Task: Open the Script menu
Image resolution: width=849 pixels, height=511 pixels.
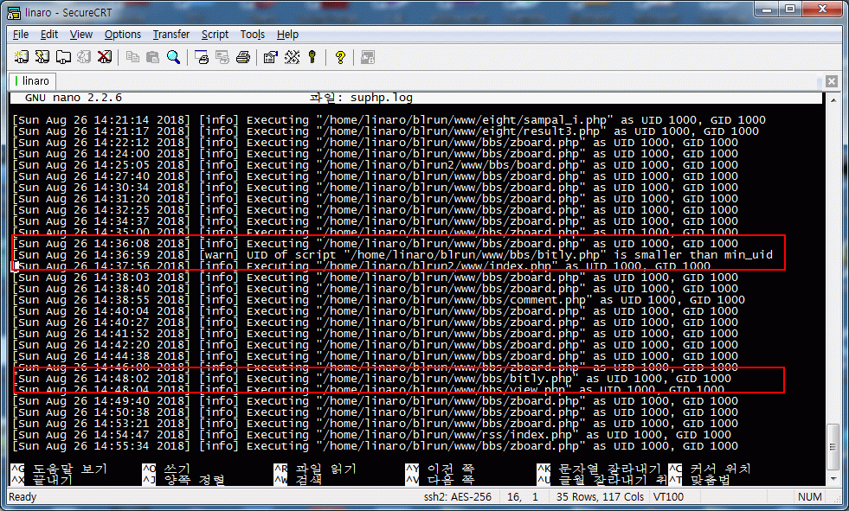Action: pyautogui.click(x=215, y=35)
